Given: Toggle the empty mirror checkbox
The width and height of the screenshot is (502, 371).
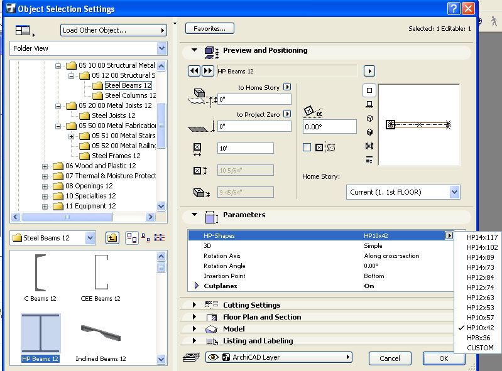Looking at the screenshot, I should [307, 148].
